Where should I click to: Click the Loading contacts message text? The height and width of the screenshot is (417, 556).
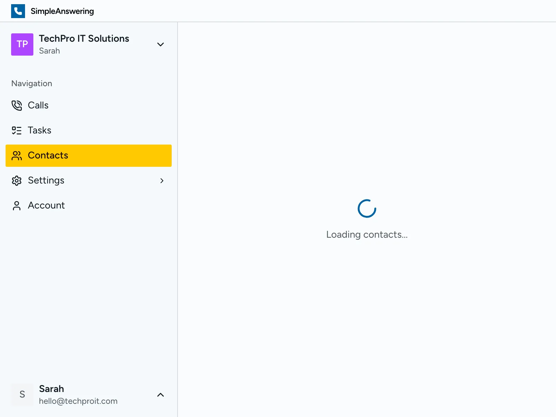pyautogui.click(x=367, y=235)
